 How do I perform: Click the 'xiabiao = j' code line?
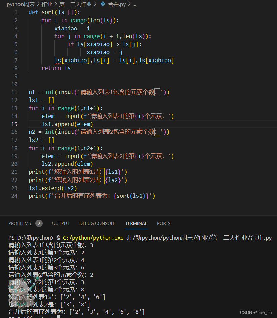pyautogui.click(x=105, y=52)
